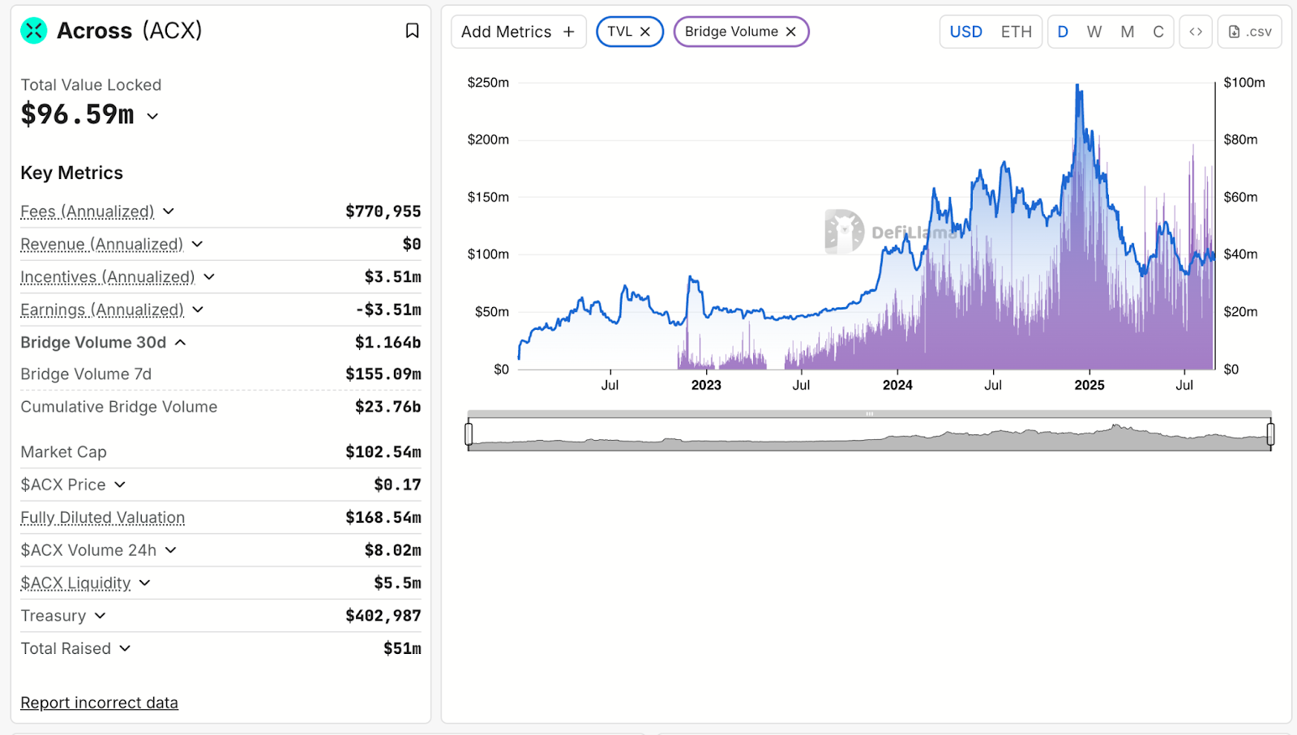Open the embed chart code view
The image size is (1297, 735).
pyautogui.click(x=1195, y=32)
